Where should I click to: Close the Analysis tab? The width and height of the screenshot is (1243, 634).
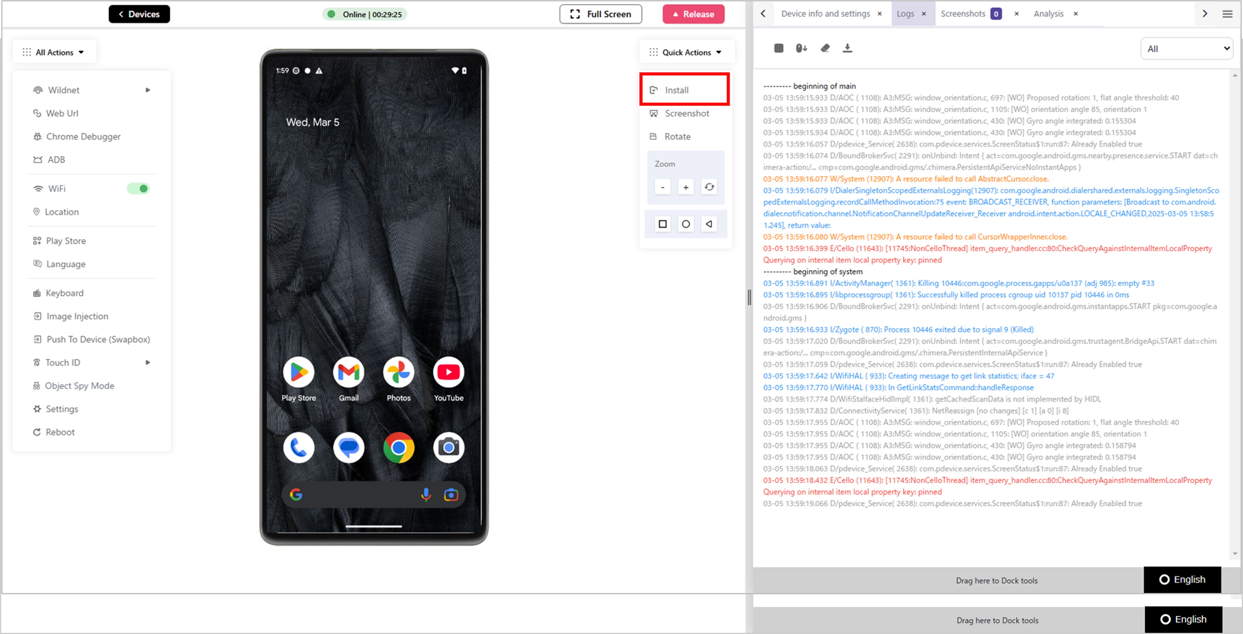pyautogui.click(x=1075, y=14)
